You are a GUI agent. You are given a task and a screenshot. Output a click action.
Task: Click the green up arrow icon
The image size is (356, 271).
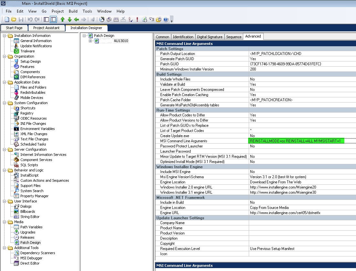63,20
